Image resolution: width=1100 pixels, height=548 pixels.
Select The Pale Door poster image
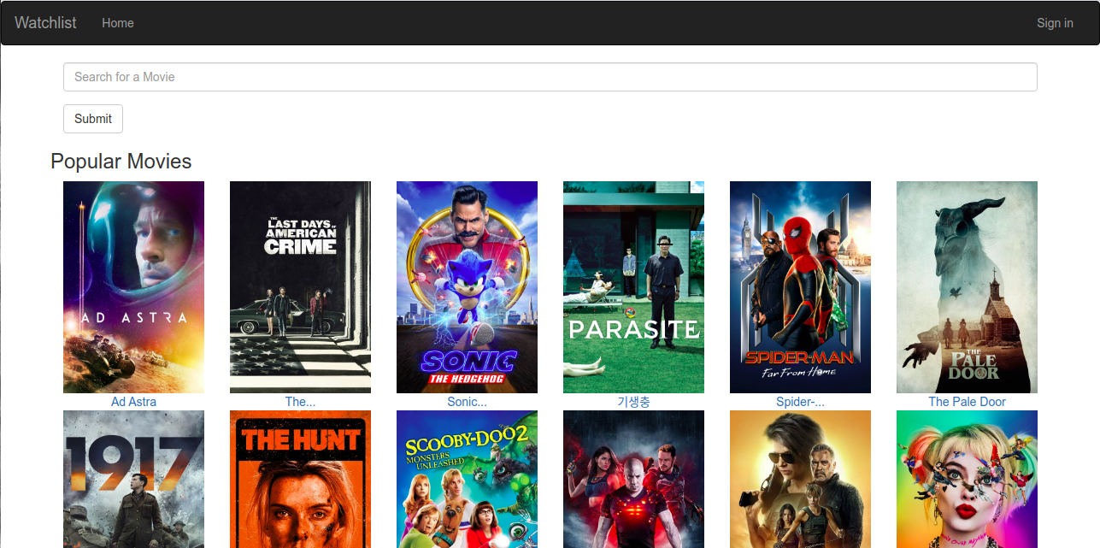967,286
